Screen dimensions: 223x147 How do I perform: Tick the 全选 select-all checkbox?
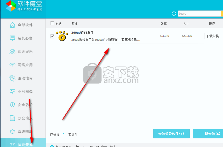(52, 23)
